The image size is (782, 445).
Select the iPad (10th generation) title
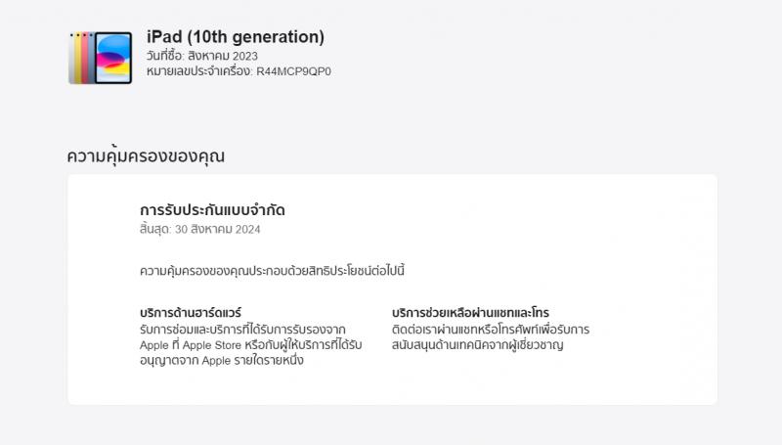235,37
